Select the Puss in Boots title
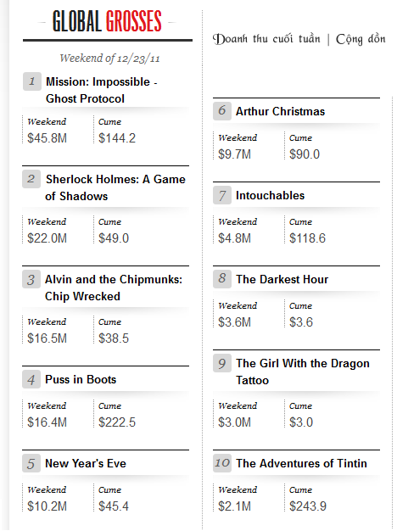The image size is (397, 531). pos(81,379)
